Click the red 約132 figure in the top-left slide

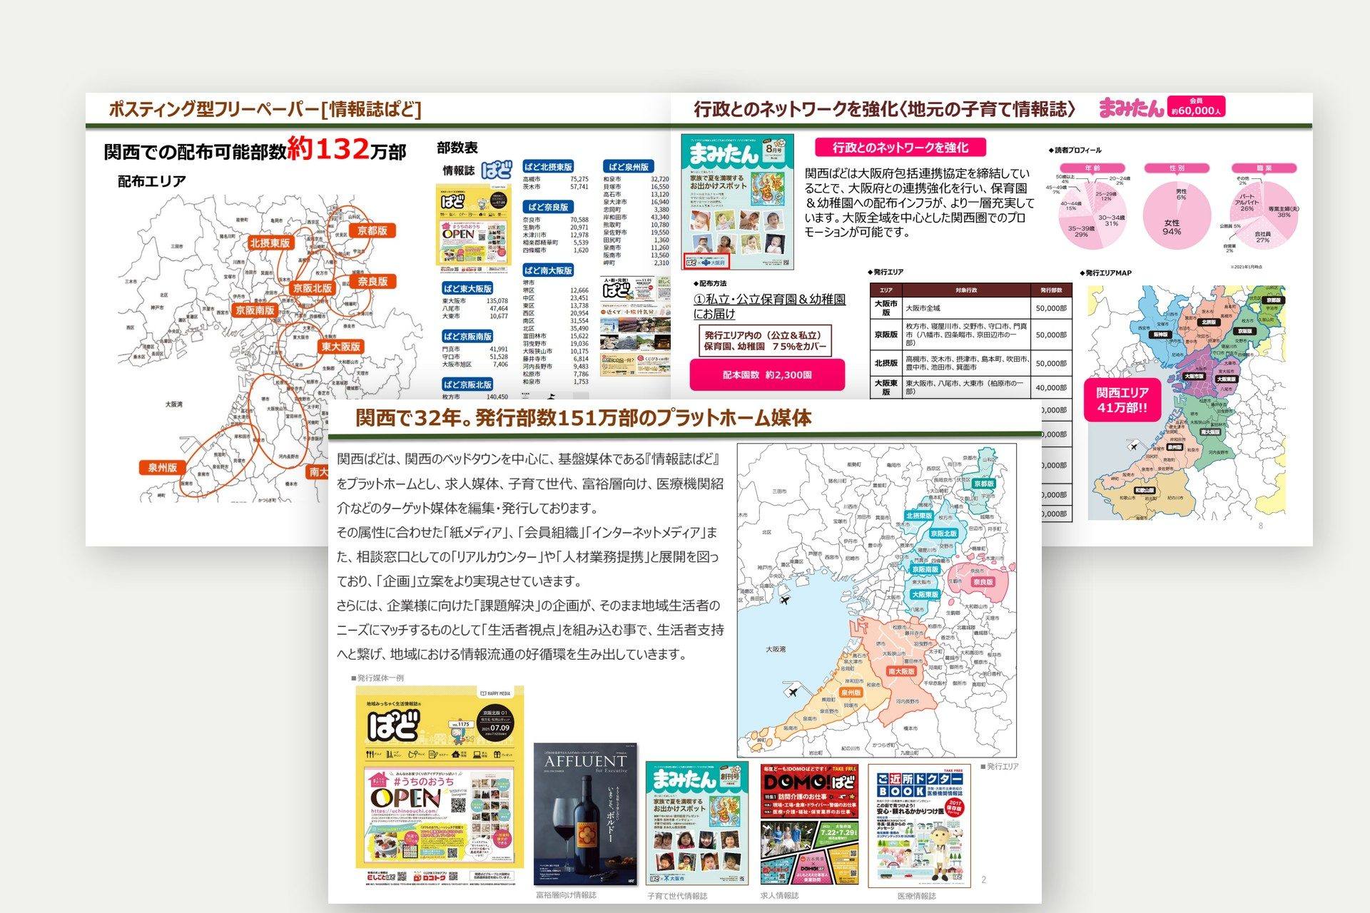tap(329, 149)
